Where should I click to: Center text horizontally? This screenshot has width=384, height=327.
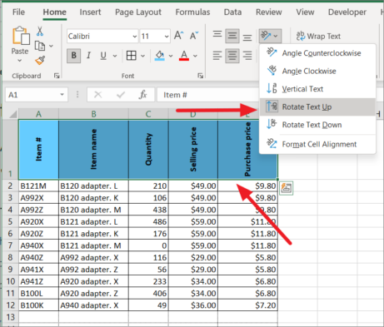coord(232,56)
